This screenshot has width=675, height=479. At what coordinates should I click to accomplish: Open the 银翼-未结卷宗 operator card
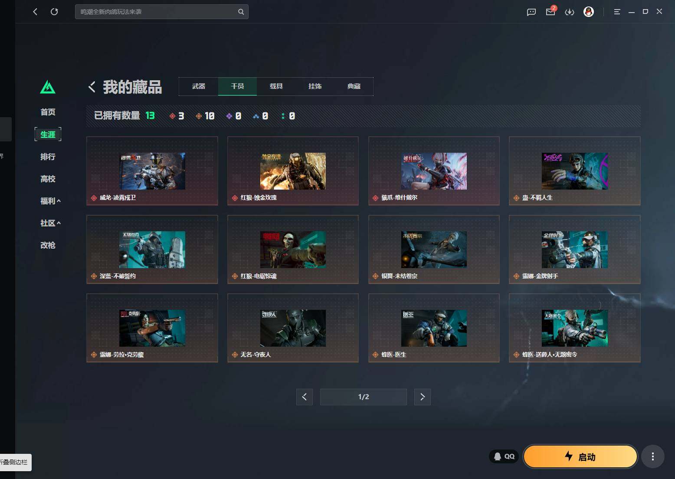[434, 249]
